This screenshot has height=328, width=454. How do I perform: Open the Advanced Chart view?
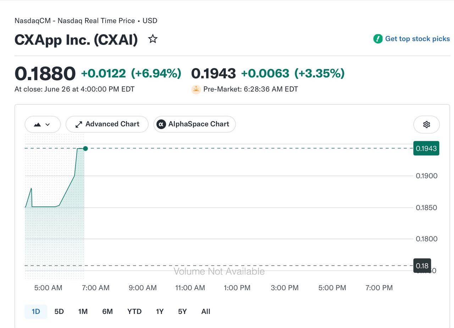click(107, 124)
